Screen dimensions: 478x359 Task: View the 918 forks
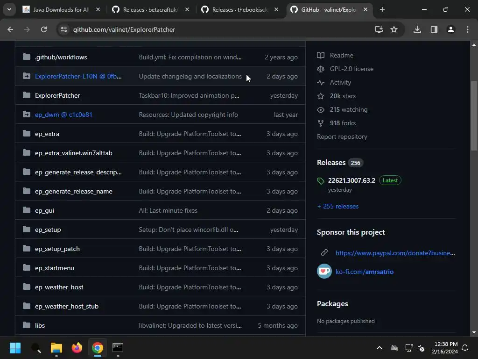343,123
